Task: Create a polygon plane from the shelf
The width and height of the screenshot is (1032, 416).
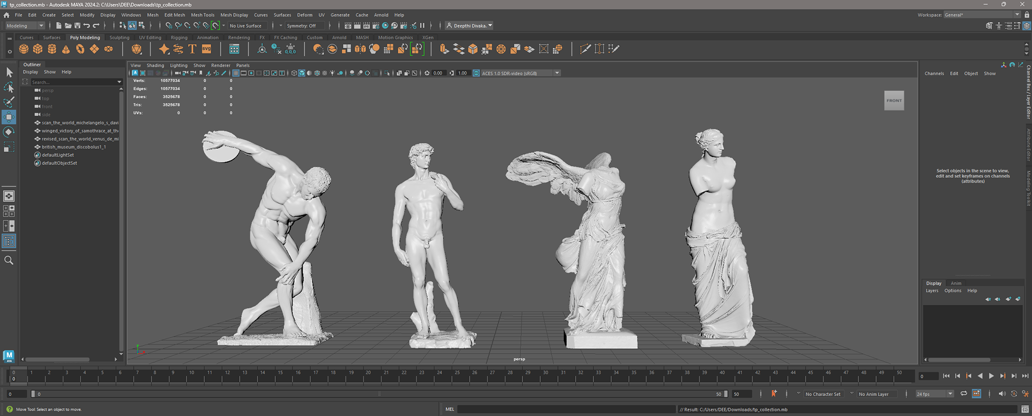Action: (95, 49)
